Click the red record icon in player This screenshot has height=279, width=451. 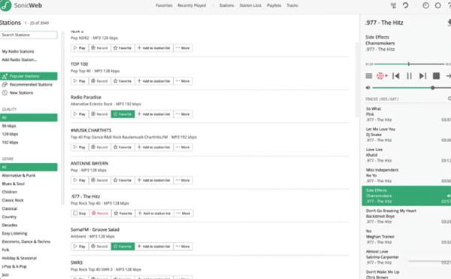coord(380,76)
